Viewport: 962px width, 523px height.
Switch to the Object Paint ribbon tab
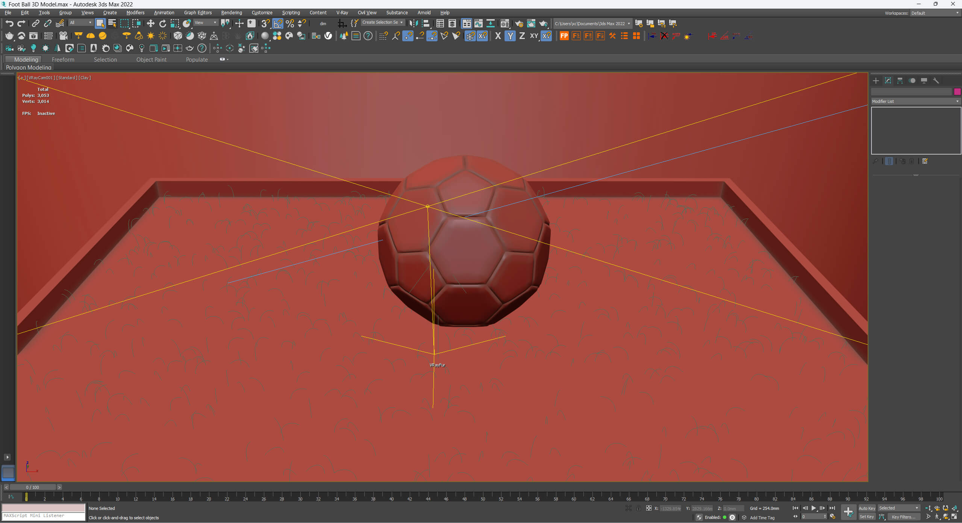pyautogui.click(x=151, y=59)
